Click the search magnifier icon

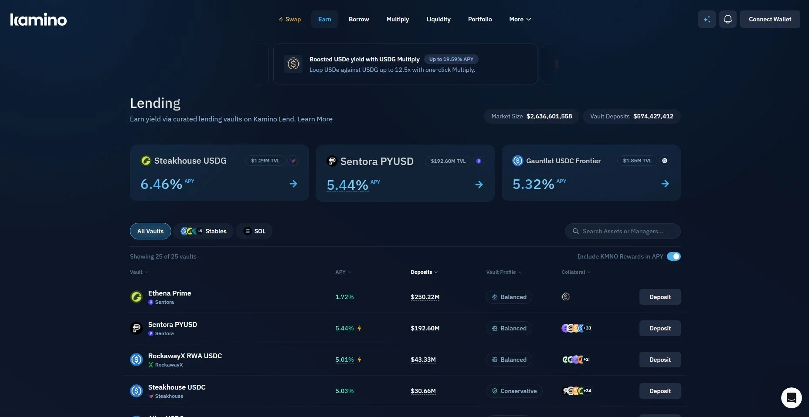(576, 231)
